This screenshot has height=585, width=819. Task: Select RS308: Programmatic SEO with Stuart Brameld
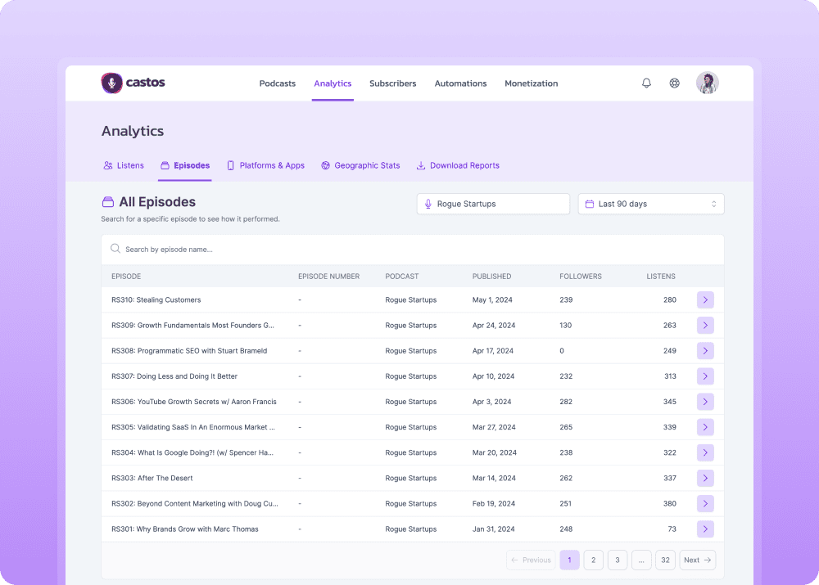189,351
